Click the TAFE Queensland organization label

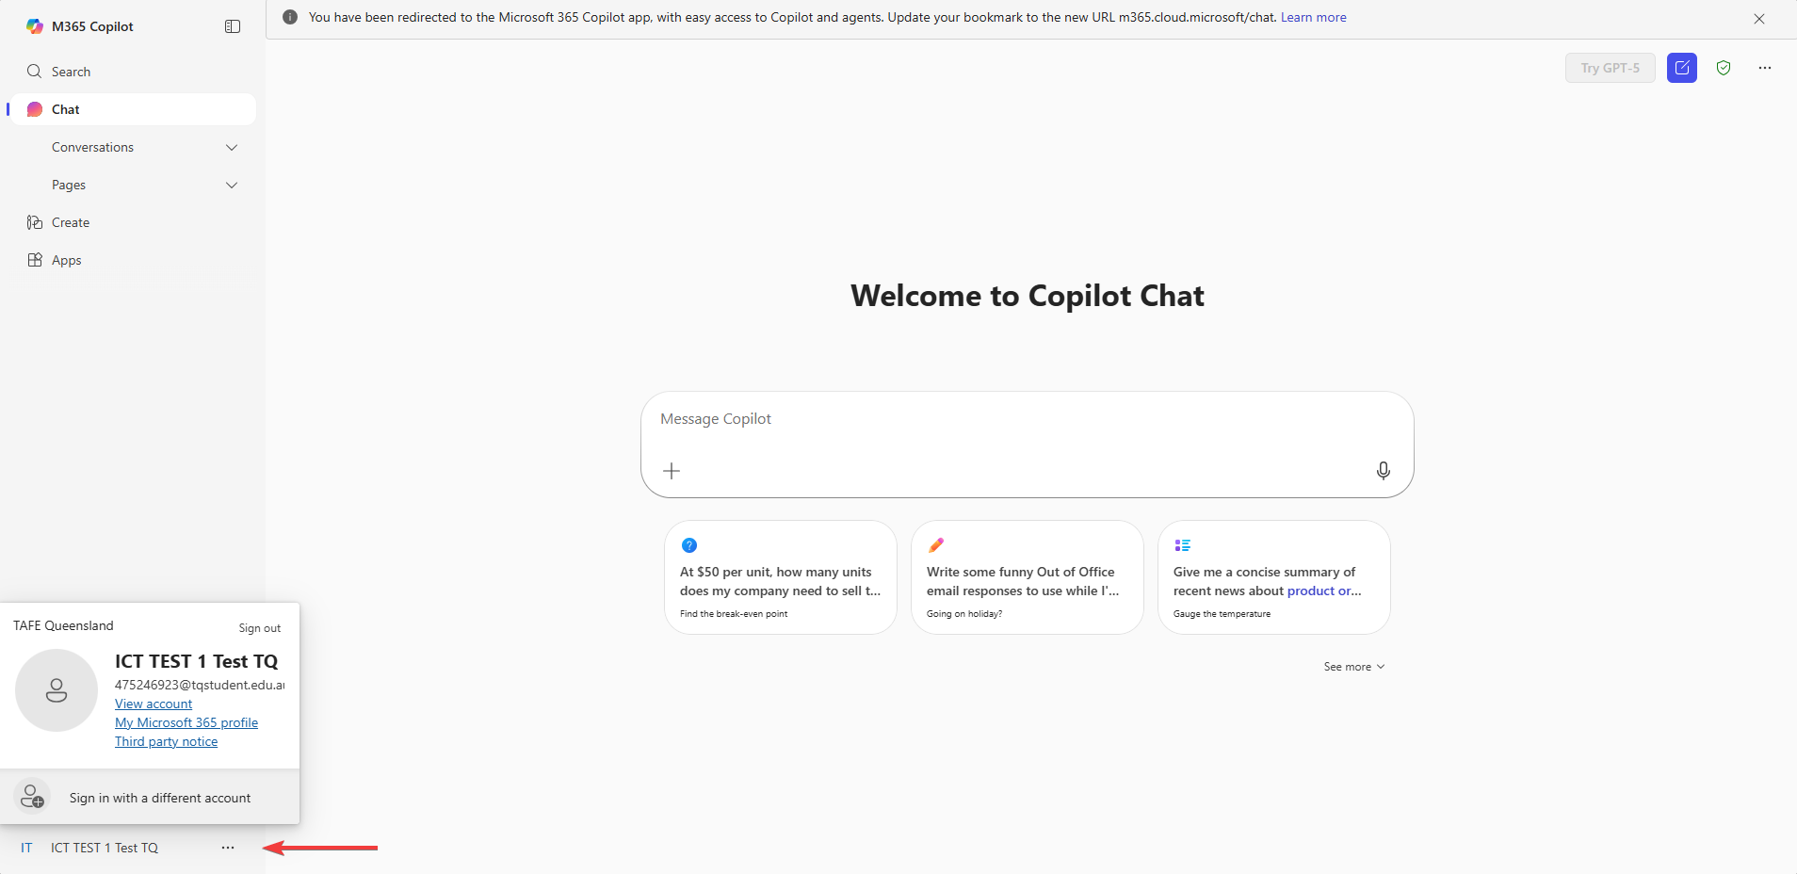63,625
